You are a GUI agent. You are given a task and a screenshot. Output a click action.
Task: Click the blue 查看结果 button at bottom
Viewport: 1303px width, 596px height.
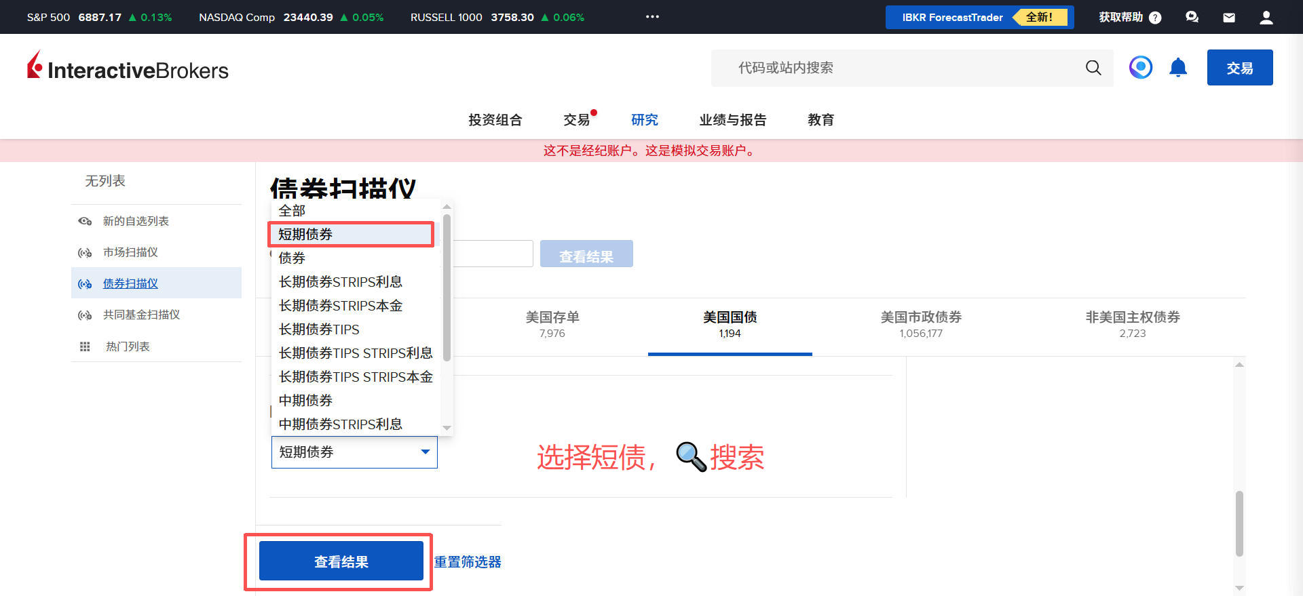pyautogui.click(x=341, y=561)
